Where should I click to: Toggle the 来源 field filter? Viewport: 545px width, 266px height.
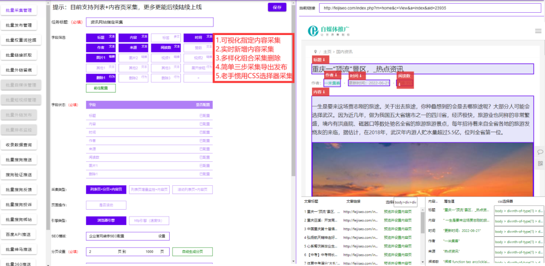tap(134, 48)
